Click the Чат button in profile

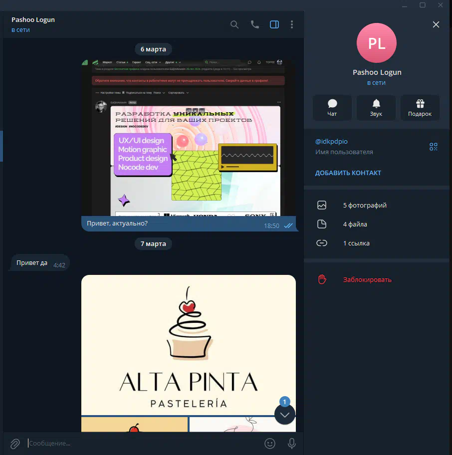point(332,108)
